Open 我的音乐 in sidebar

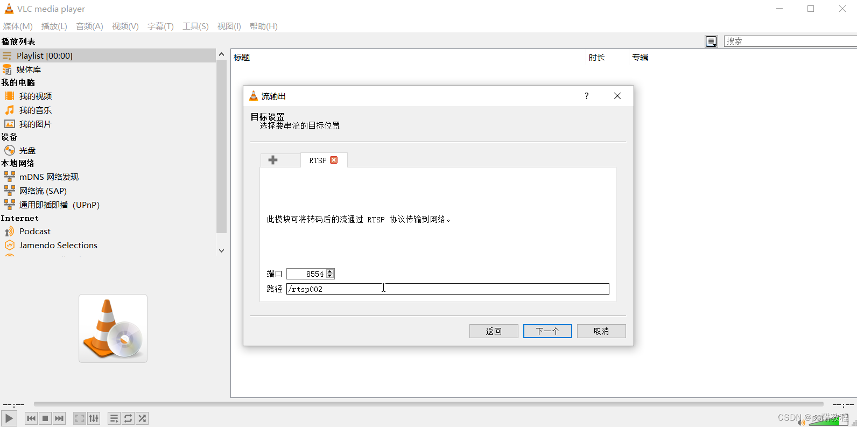pos(36,110)
